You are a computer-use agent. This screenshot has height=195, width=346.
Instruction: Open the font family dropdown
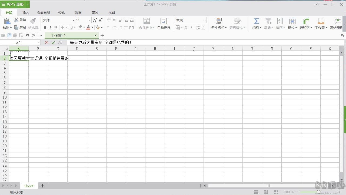click(73, 20)
